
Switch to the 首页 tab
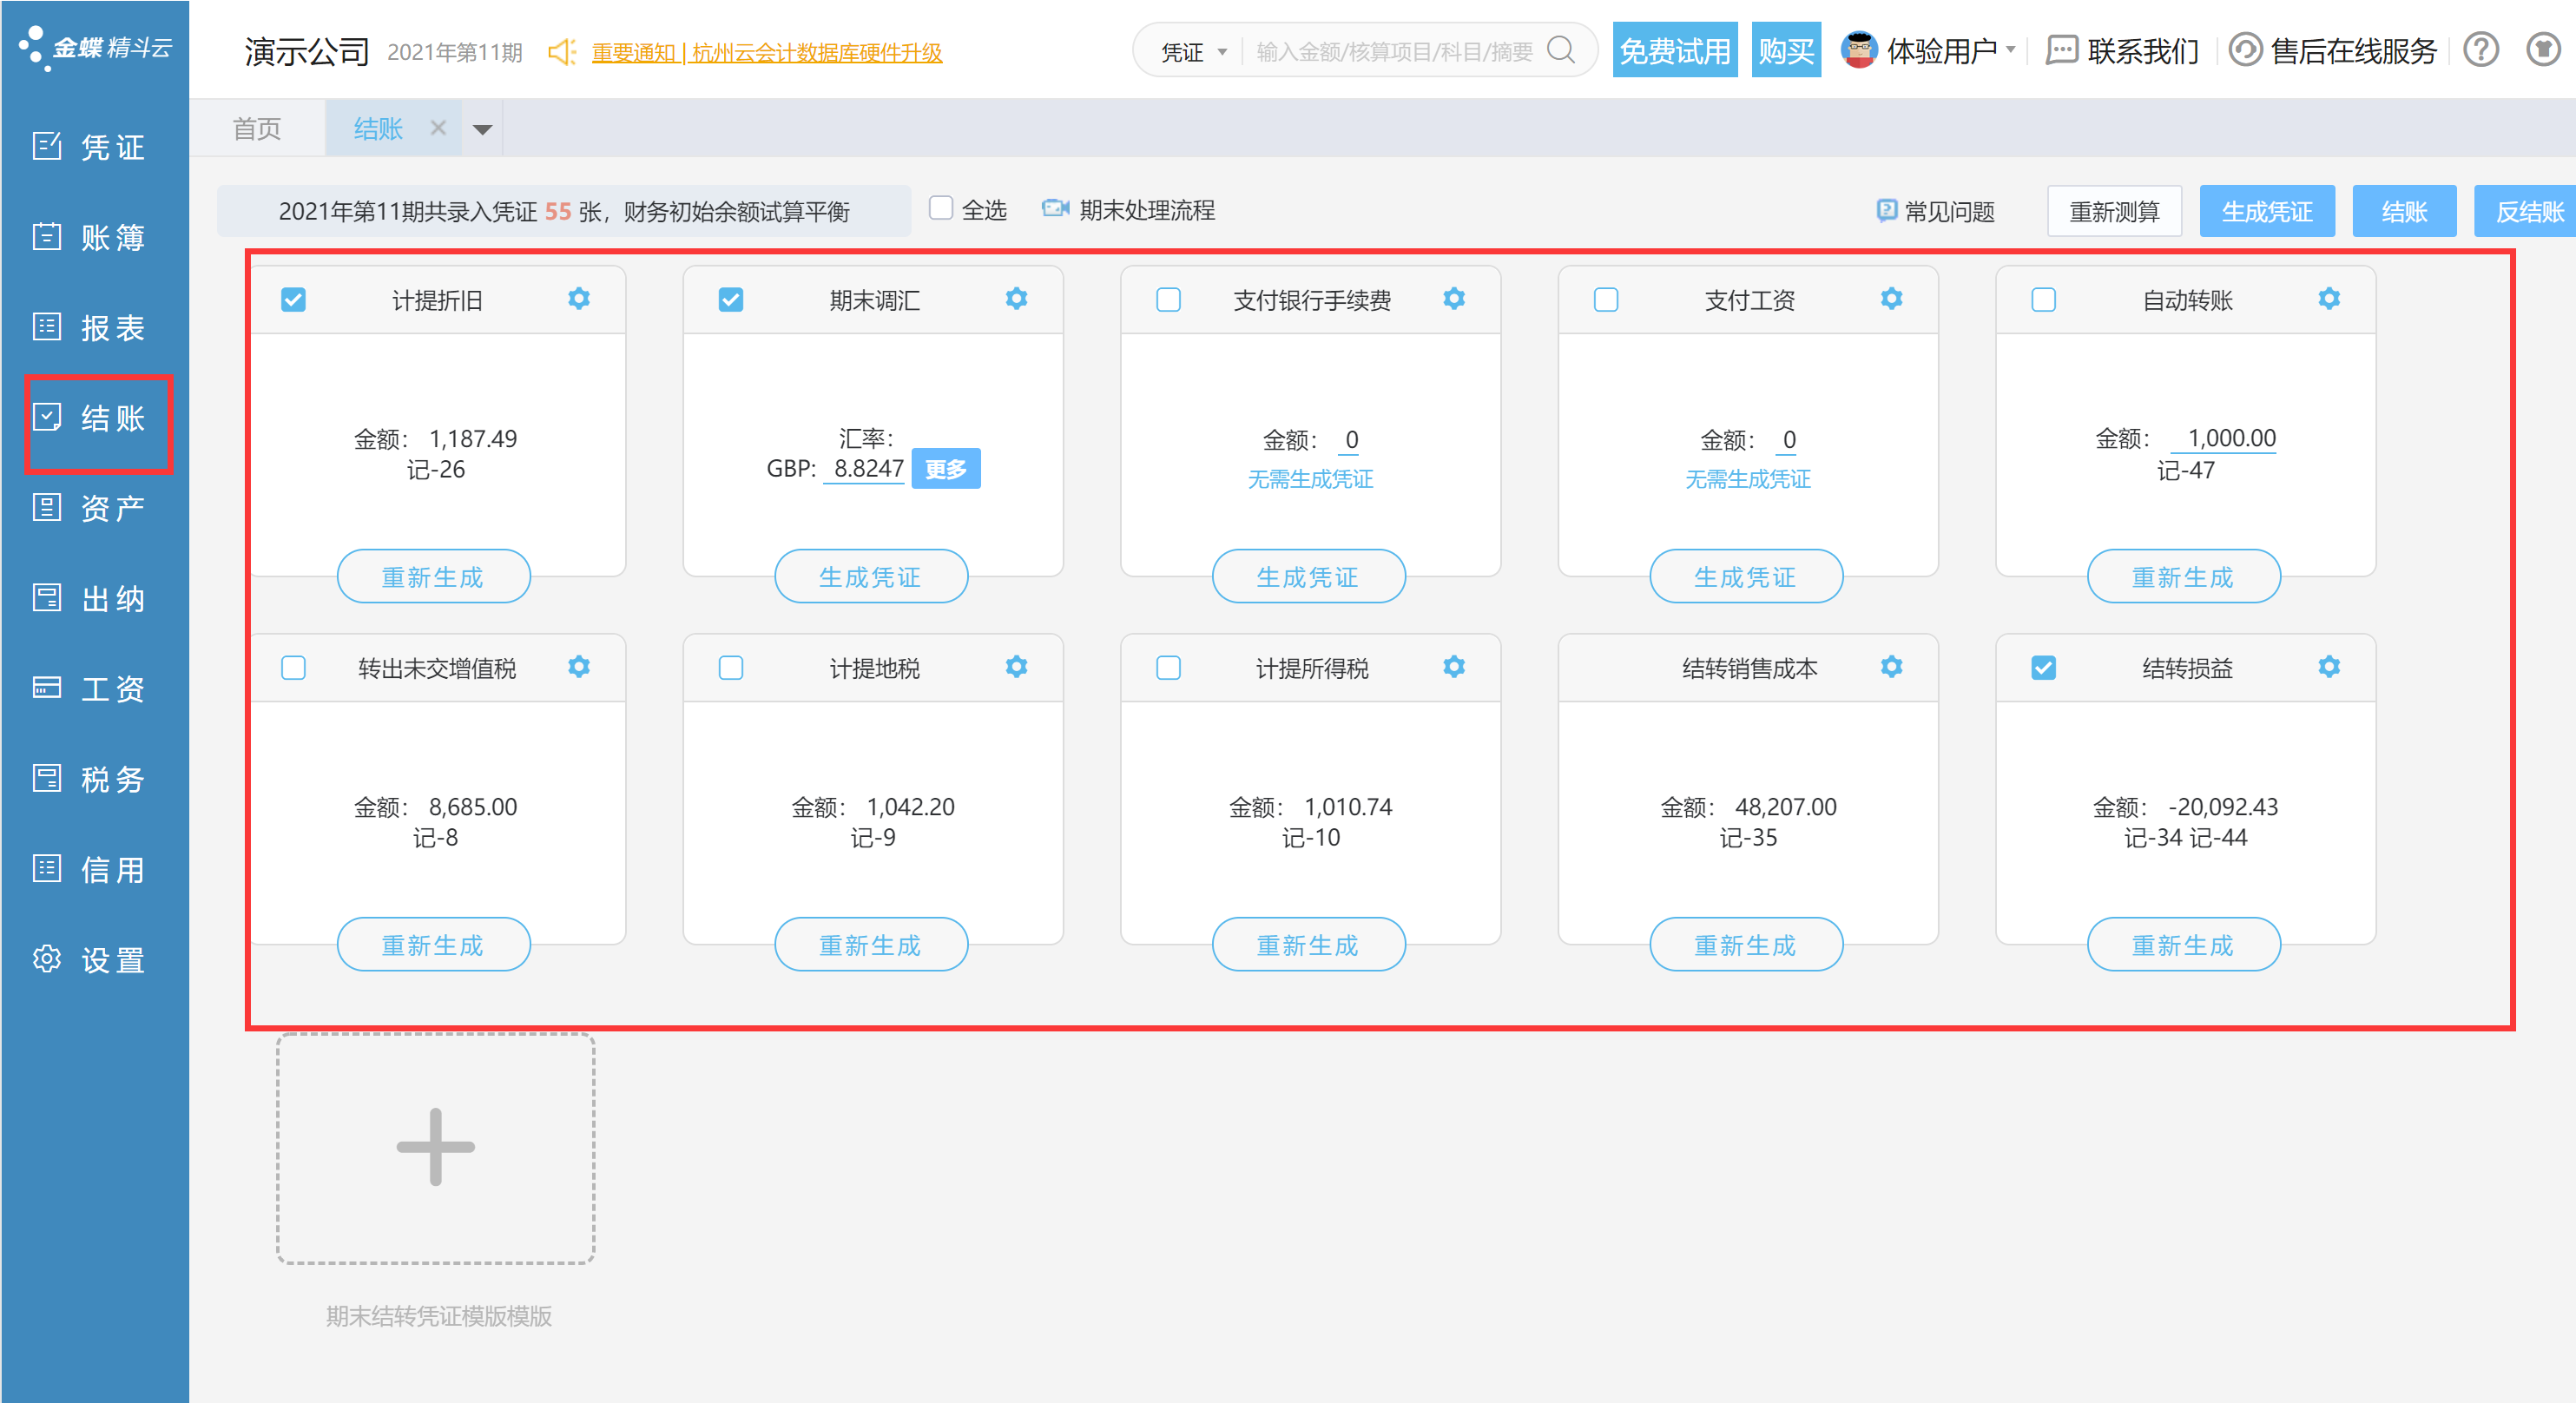point(257,129)
